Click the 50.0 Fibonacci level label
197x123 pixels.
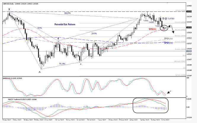click(180, 36)
